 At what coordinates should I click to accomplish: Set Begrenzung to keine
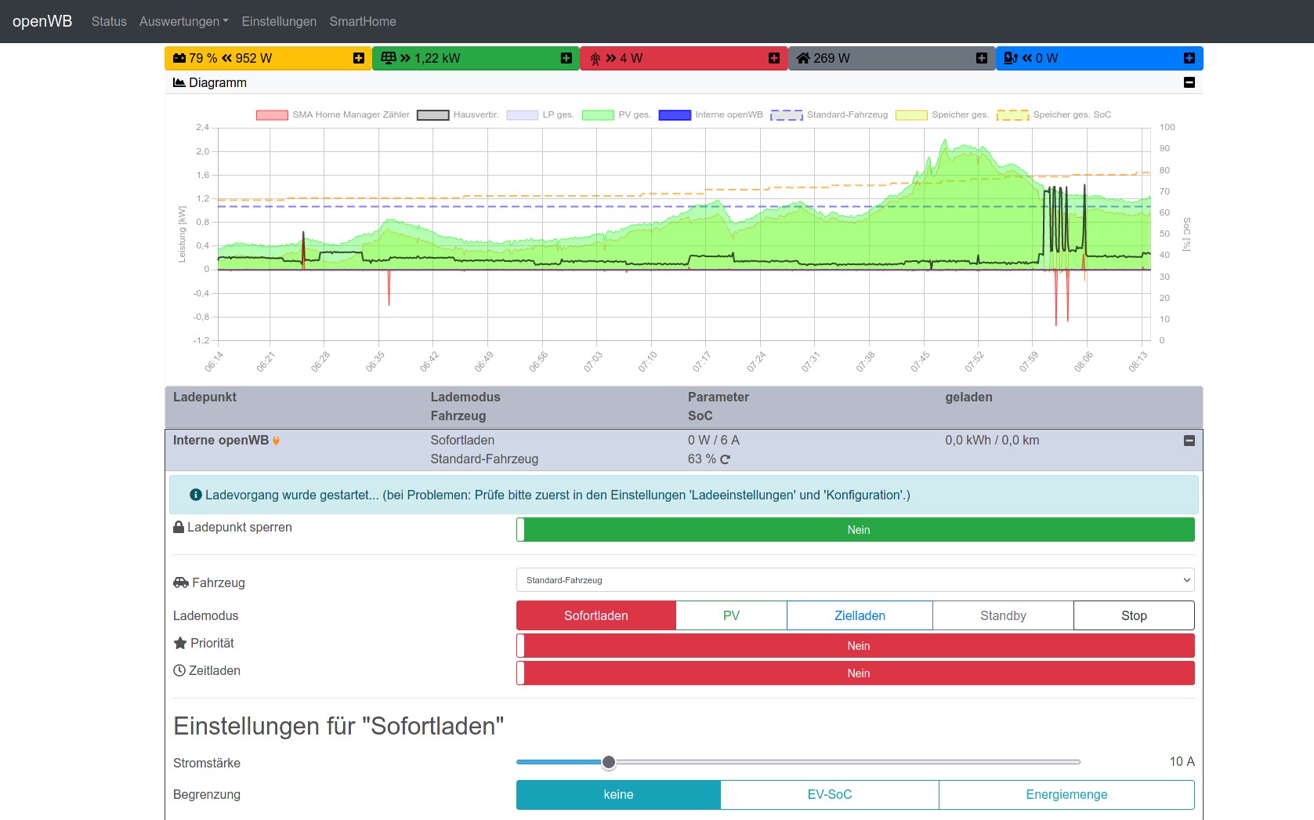(x=618, y=794)
